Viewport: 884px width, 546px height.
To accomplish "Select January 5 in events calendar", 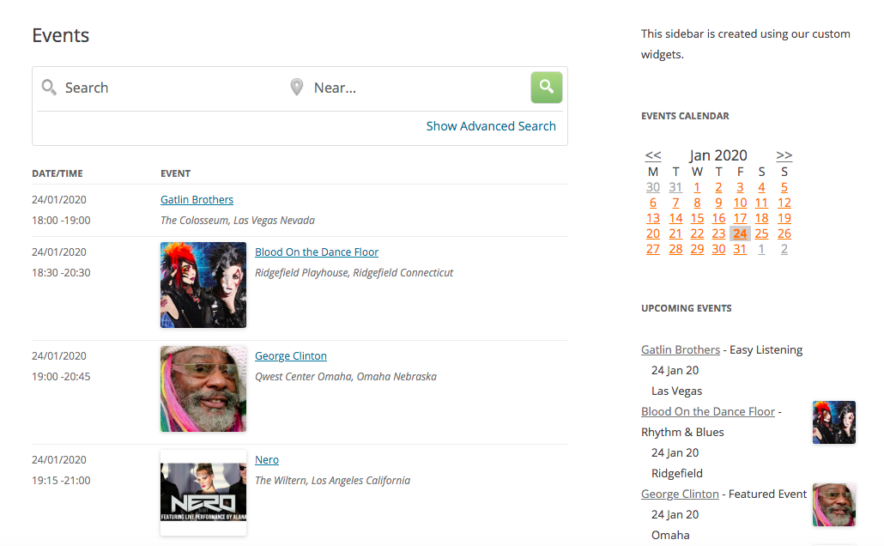I will click(784, 187).
